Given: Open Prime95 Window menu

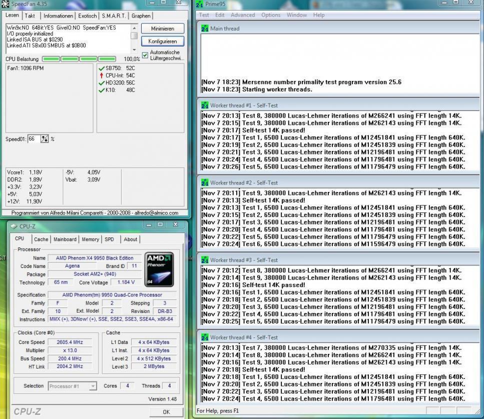Looking at the screenshot, I should [296, 15].
